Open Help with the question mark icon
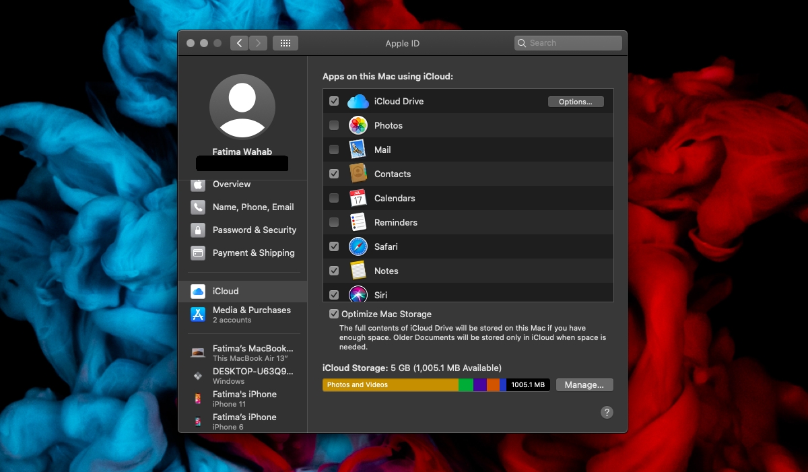The width and height of the screenshot is (808, 472). coord(607,413)
